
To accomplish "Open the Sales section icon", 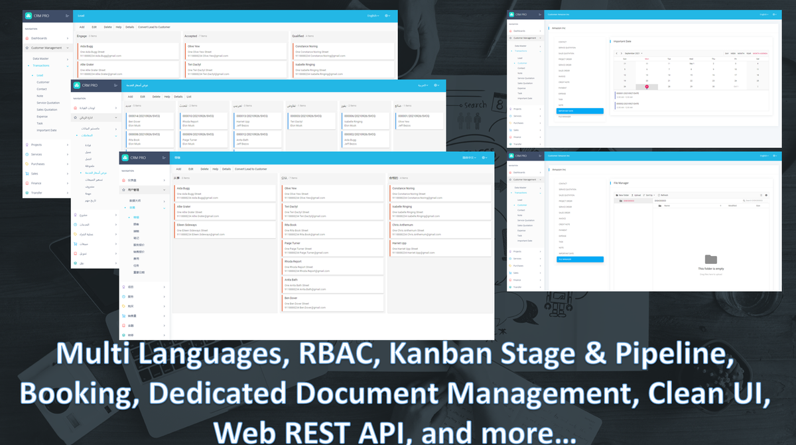I will click(x=26, y=174).
